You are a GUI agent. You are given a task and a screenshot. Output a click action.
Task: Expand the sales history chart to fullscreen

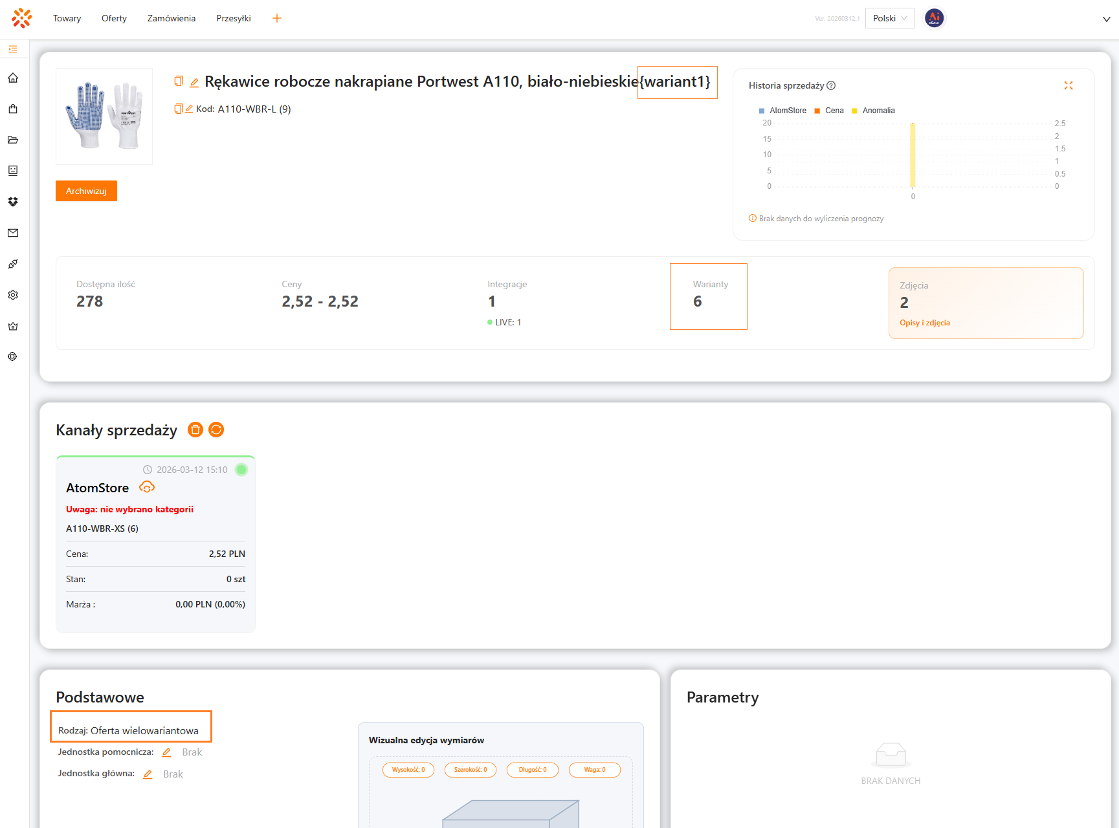(1068, 85)
